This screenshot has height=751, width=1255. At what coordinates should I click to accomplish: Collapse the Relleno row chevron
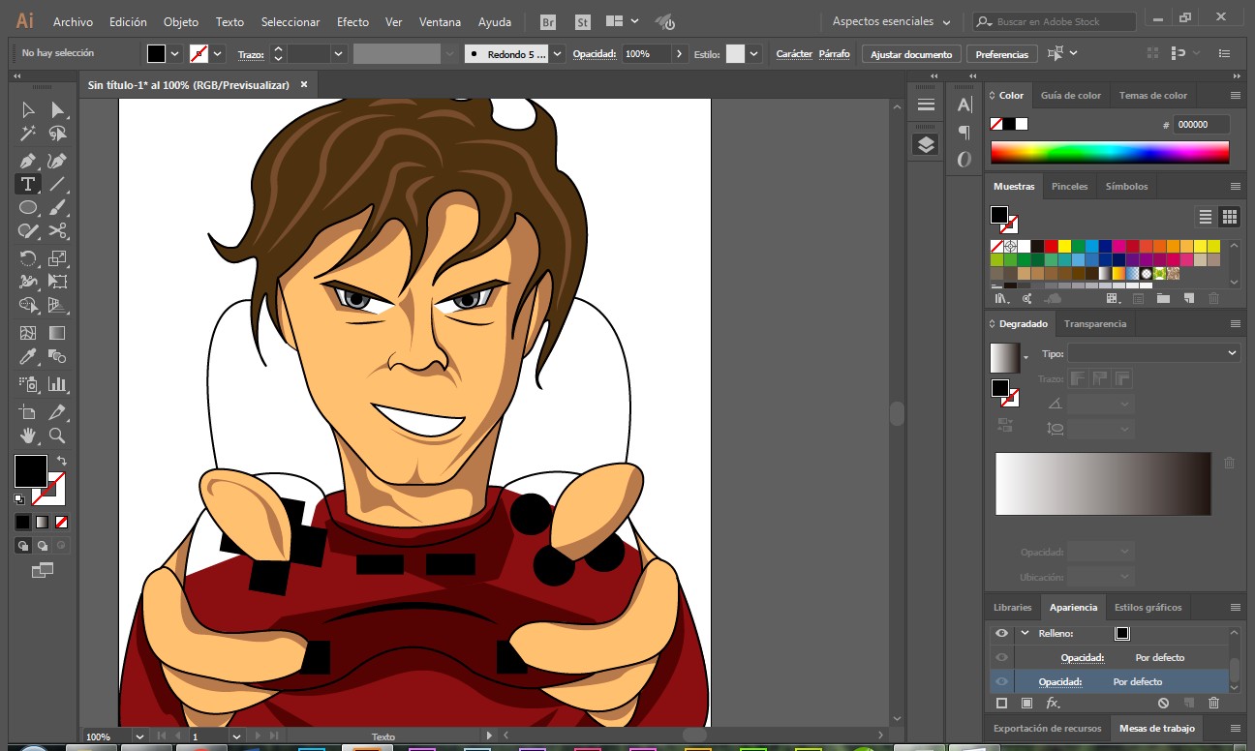click(1025, 633)
